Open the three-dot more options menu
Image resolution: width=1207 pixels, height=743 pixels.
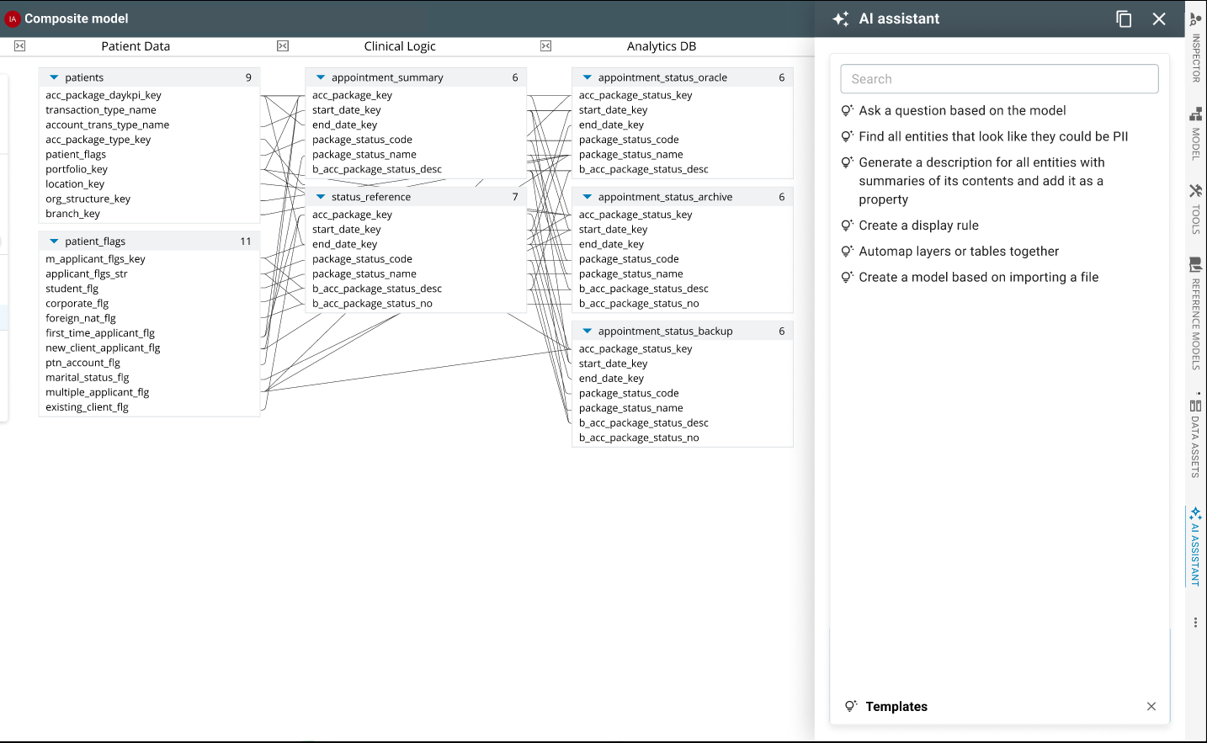(1195, 621)
